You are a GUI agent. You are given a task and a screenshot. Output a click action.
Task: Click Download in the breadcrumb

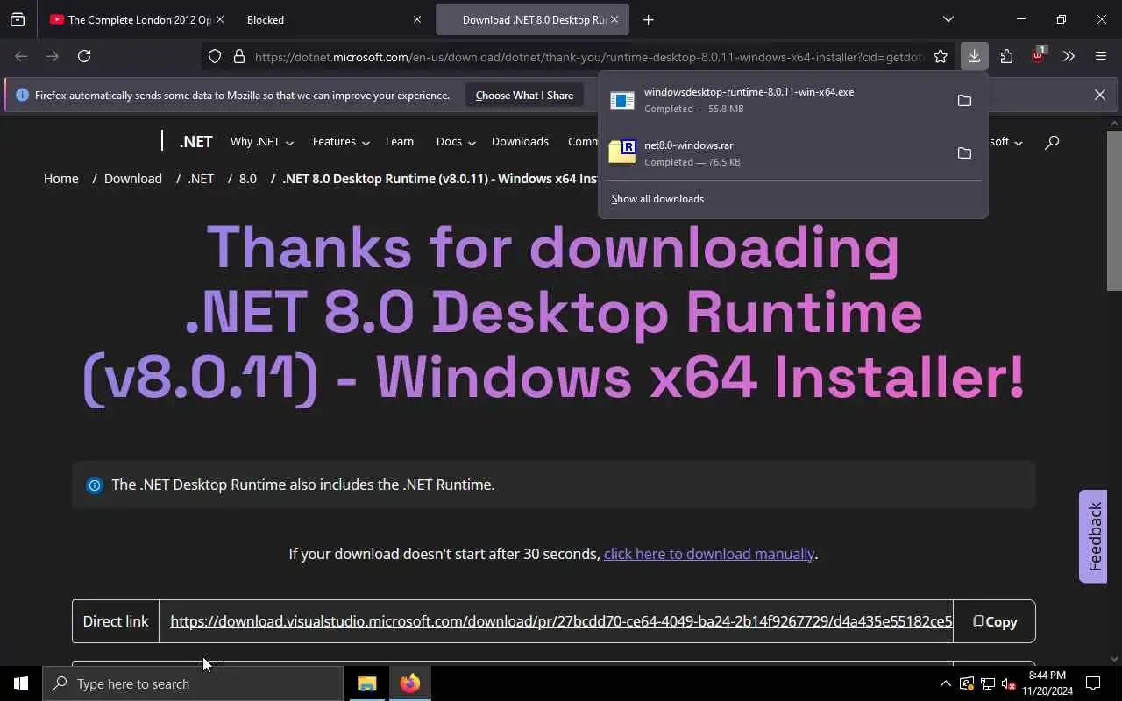click(133, 179)
